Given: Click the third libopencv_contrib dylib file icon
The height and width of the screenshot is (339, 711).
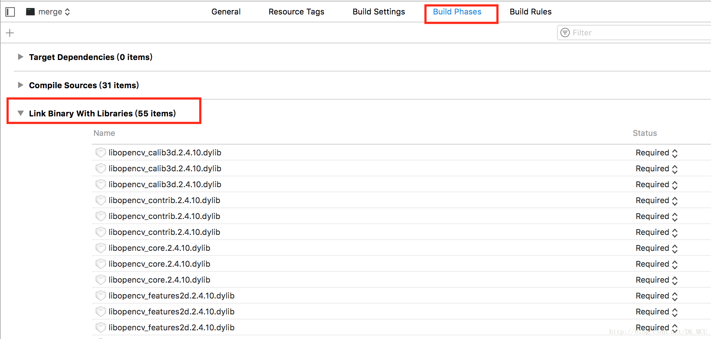Looking at the screenshot, I should (x=101, y=232).
